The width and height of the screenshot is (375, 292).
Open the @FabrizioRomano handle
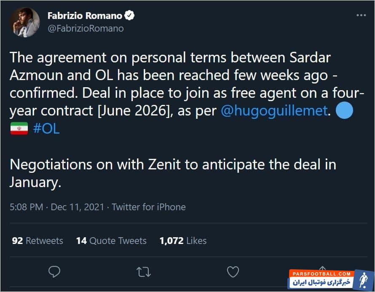click(x=86, y=29)
